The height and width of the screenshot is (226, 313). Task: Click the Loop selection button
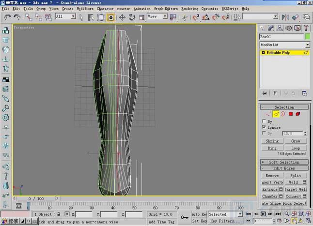pos(296,148)
